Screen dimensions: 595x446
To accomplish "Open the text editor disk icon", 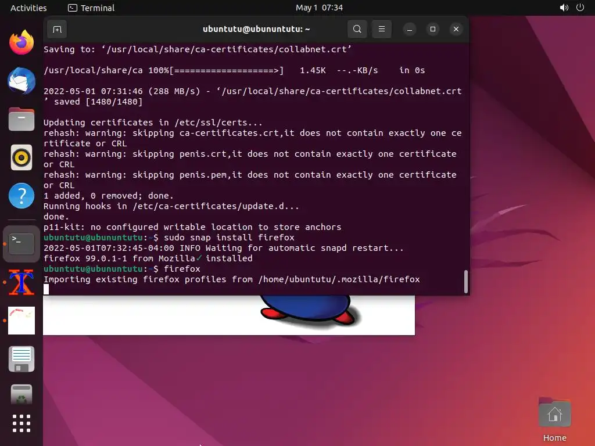I will click(21, 359).
